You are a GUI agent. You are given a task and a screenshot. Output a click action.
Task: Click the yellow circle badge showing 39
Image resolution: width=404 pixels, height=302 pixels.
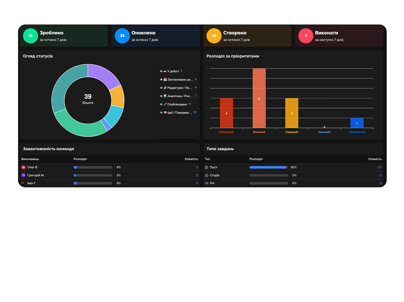tap(214, 36)
